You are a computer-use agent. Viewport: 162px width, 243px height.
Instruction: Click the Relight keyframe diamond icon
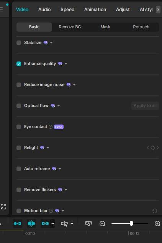click(x=153, y=148)
